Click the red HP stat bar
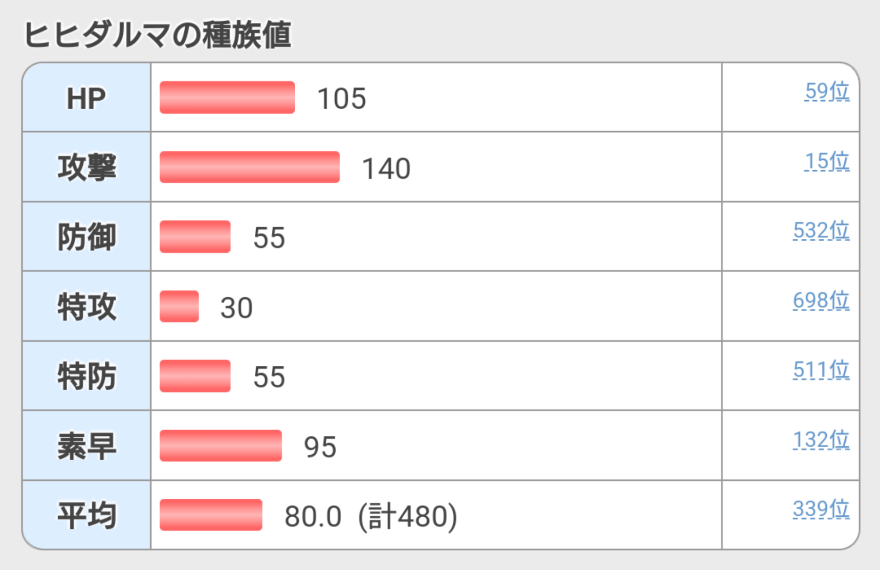The height and width of the screenshot is (570, 880). pos(227,97)
